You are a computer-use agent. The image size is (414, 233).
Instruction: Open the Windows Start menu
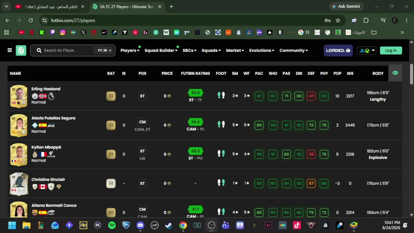point(12,225)
